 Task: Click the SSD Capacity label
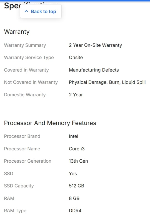click(19, 186)
